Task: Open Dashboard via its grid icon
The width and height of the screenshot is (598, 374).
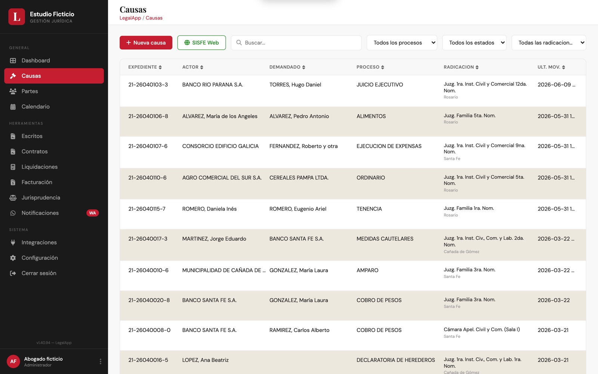Action: (13, 61)
